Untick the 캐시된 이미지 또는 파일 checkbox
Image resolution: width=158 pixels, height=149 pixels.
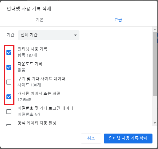click(x=9, y=97)
